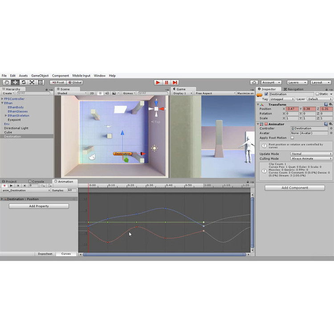Open the Transform gear settings icon

click(331, 105)
